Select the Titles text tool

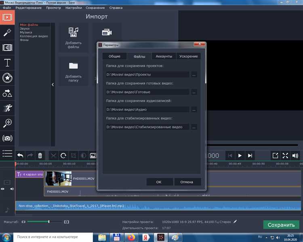click(7, 63)
